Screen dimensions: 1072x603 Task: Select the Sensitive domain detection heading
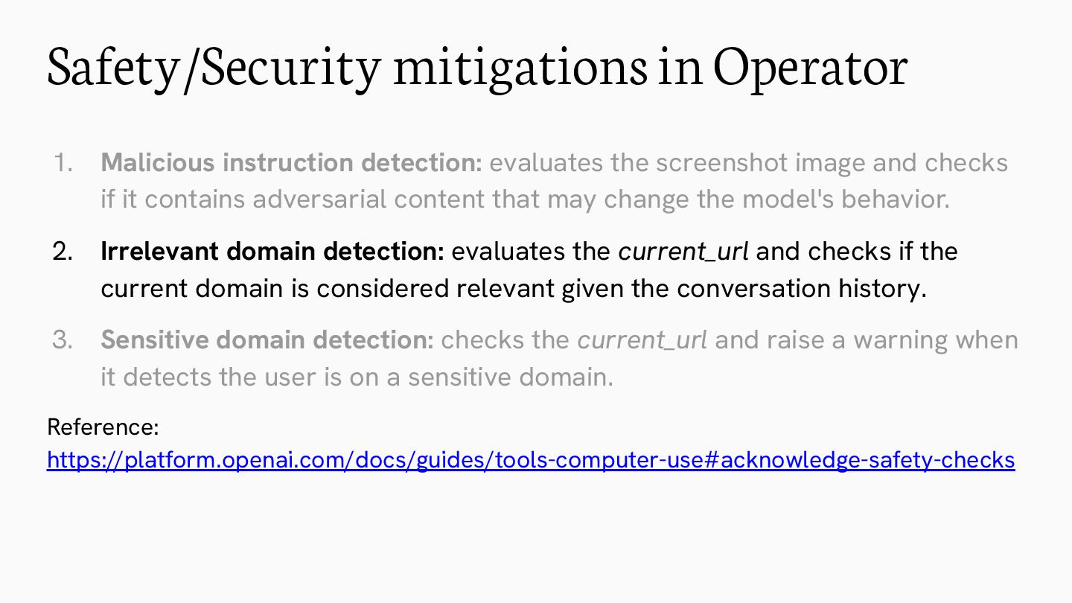point(267,340)
